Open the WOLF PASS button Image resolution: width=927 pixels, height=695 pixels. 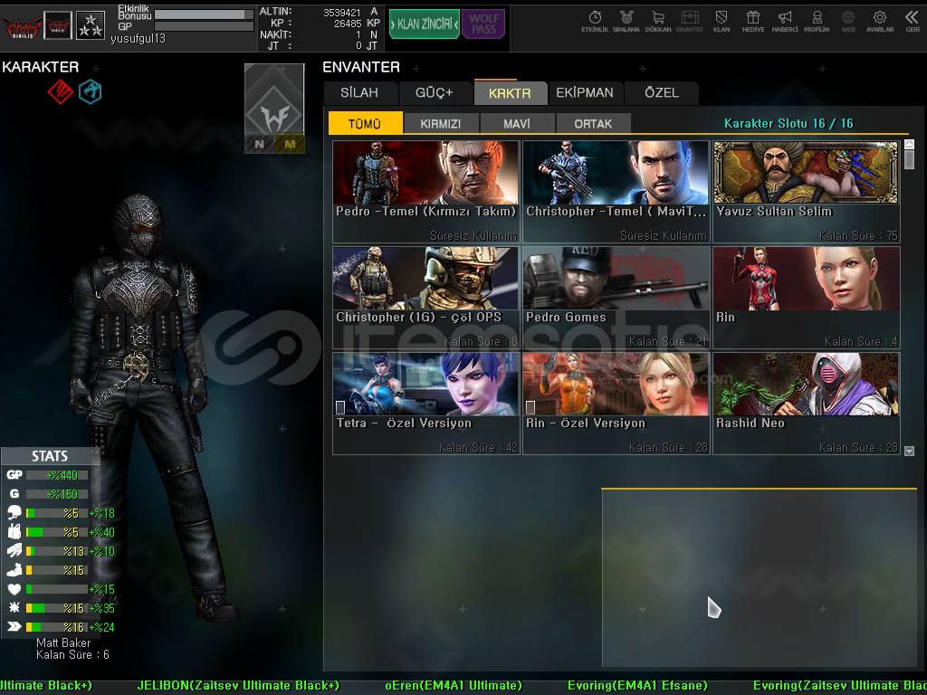483,24
